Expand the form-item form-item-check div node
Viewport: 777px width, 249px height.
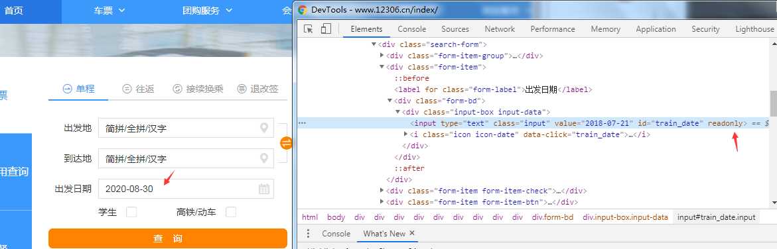(382, 191)
